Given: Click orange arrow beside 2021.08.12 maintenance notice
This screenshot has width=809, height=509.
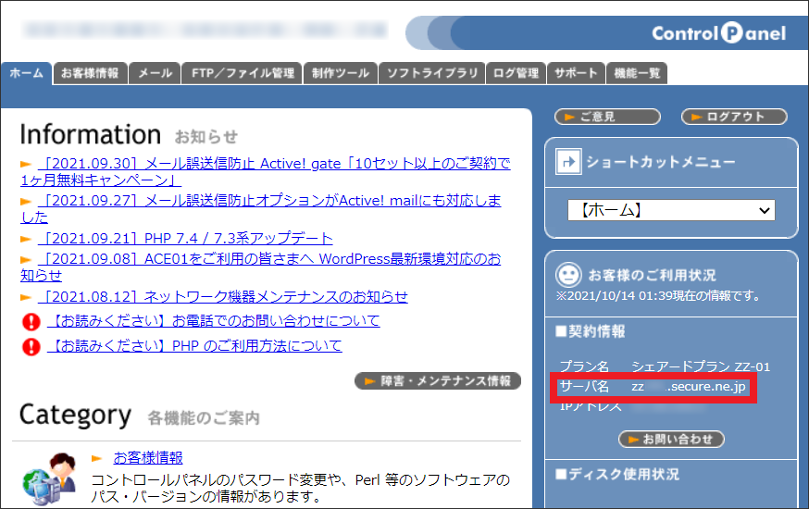Looking at the screenshot, I should 26,297.
